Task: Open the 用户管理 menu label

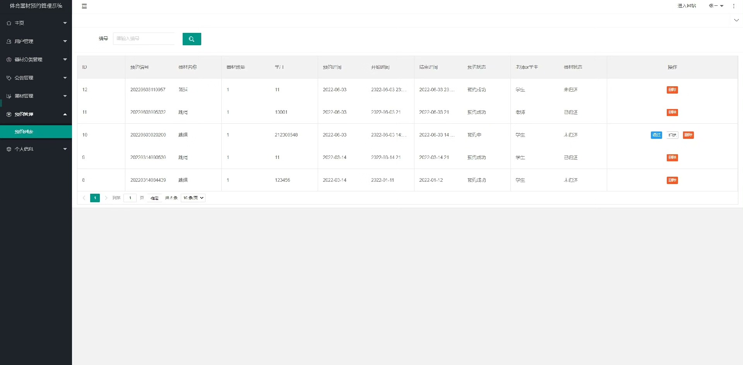Action: [x=24, y=41]
